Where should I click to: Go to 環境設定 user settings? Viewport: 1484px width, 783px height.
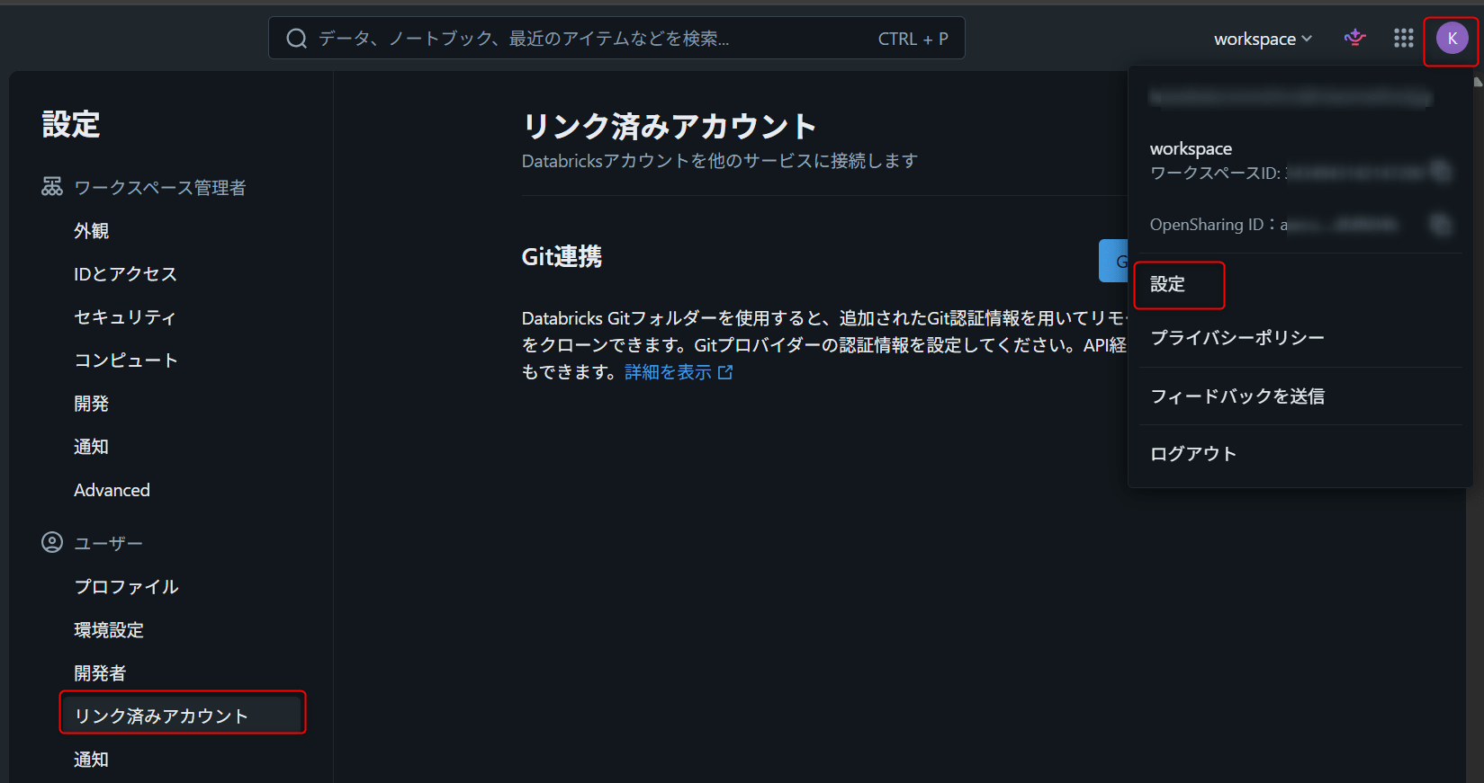point(109,630)
